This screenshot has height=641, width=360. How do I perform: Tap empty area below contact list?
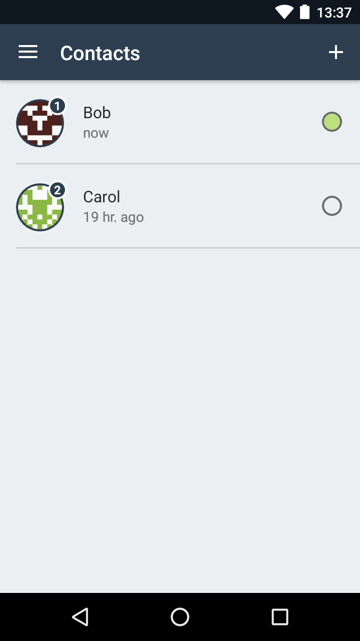coord(180,421)
